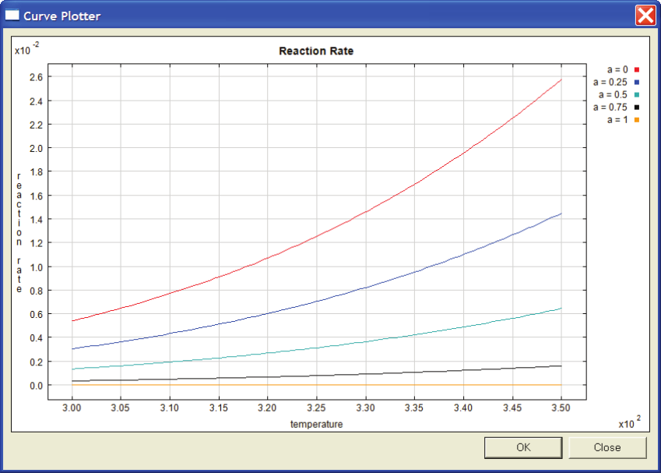Click the y-axis tick label 0.6

coord(37,314)
